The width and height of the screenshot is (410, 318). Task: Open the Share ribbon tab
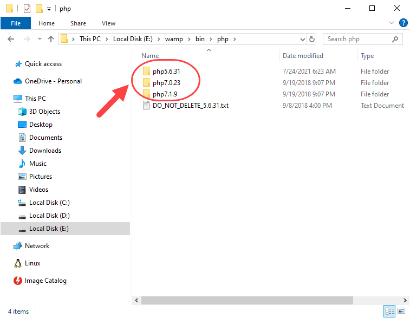[78, 23]
